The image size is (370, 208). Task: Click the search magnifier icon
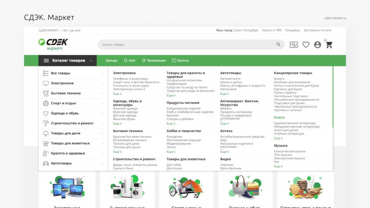tap(279, 44)
